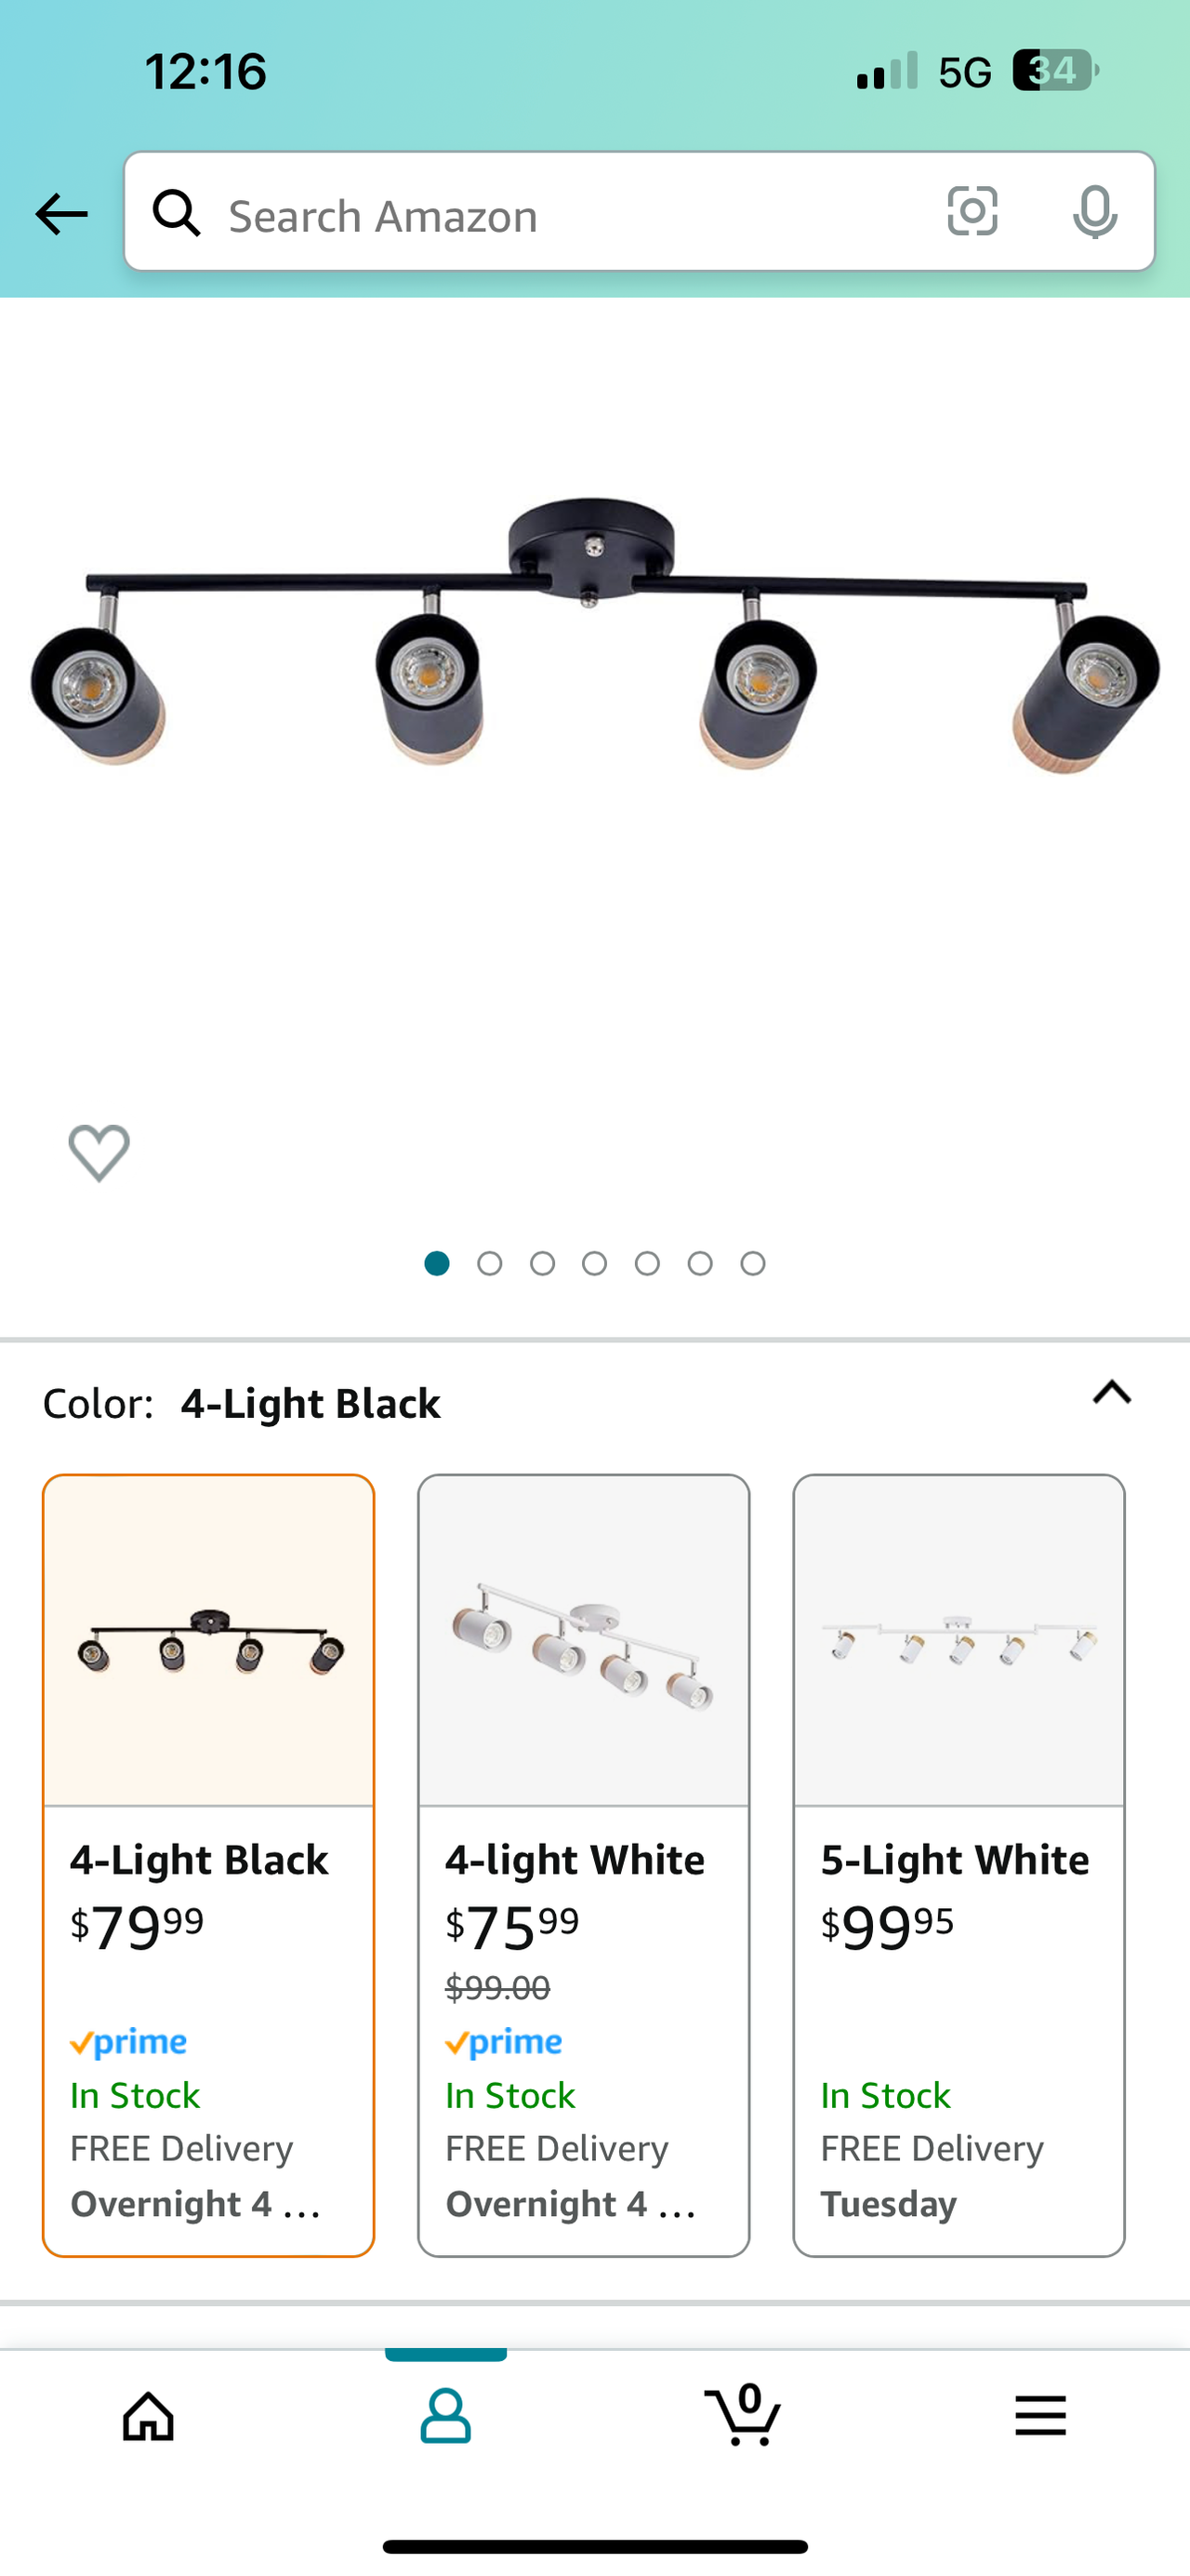Open the account profile tab
Viewport: 1190px width, 2576px height.
pos(445,2416)
